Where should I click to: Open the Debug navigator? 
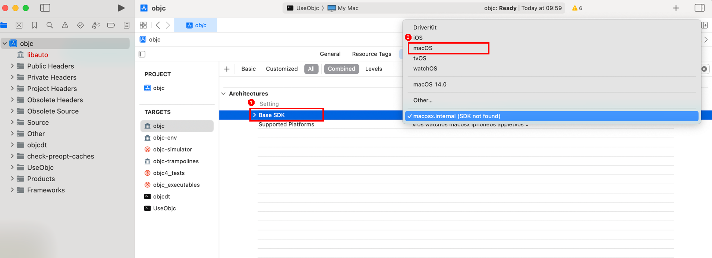pos(96,25)
